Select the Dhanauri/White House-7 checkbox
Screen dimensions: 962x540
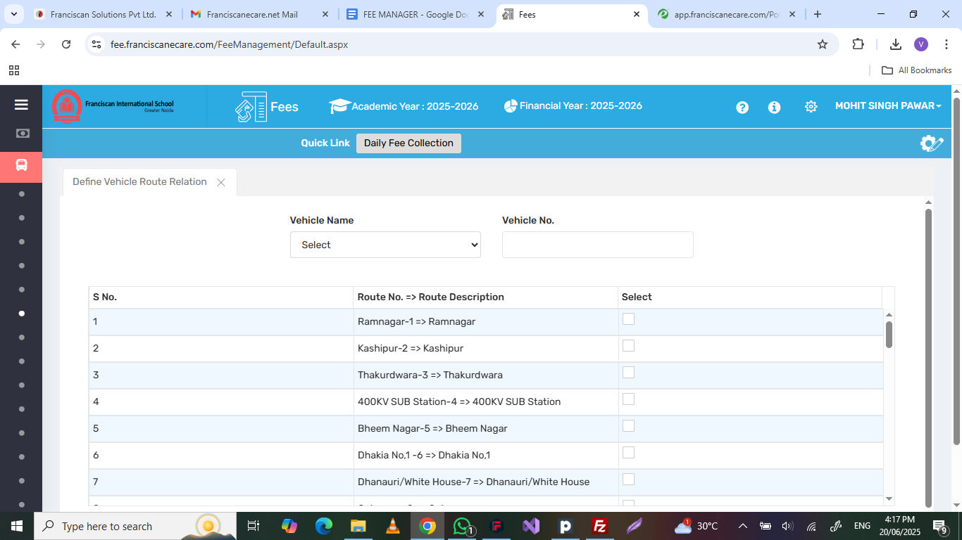pyautogui.click(x=628, y=480)
